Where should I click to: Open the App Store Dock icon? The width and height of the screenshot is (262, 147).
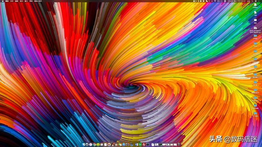(124, 145)
